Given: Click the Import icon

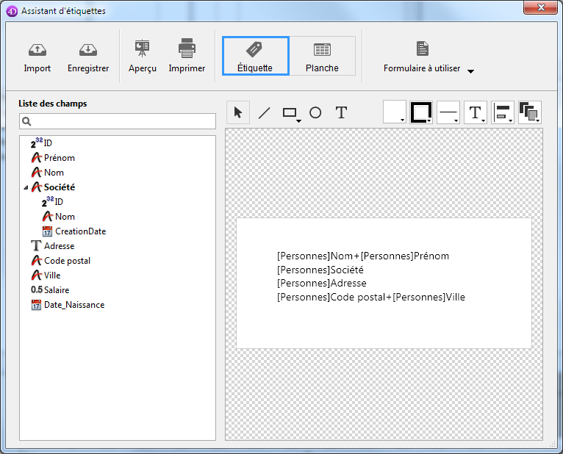Looking at the screenshot, I should (x=37, y=50).
